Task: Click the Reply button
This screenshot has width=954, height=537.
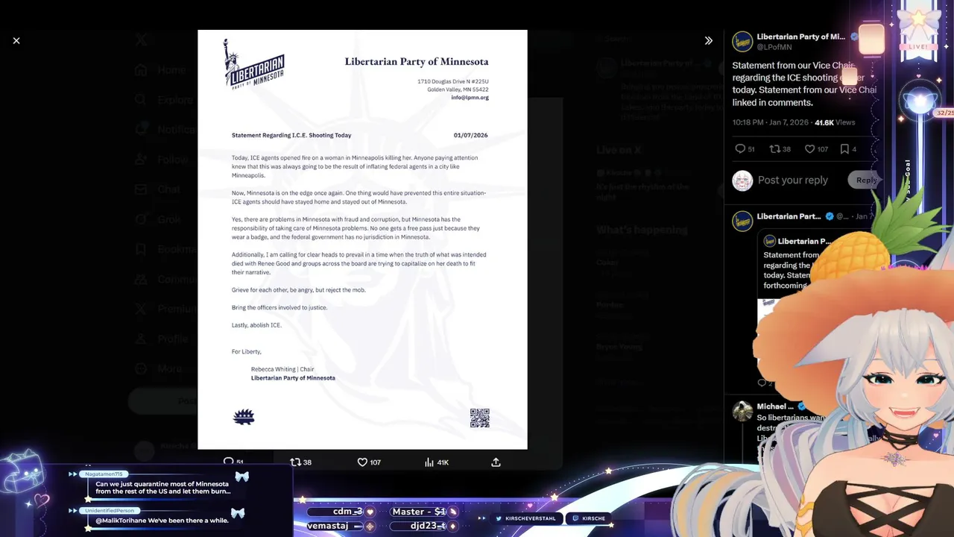Action: pos(866,180)
